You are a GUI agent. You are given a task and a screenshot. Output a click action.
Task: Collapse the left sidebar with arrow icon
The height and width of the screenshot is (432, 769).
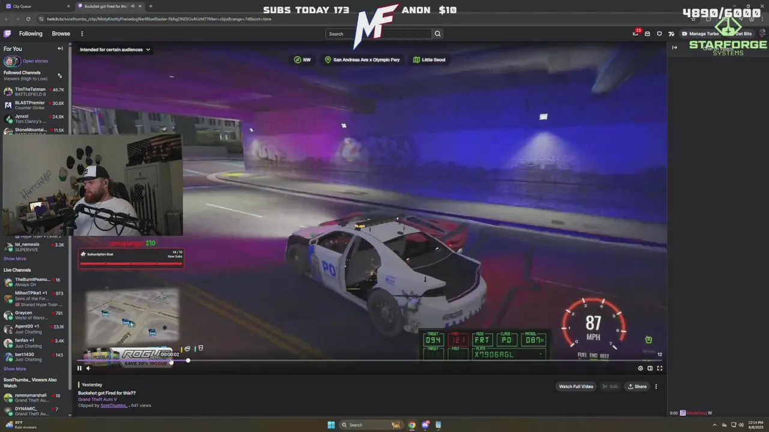pyautogui.click(x=60, y=49)
